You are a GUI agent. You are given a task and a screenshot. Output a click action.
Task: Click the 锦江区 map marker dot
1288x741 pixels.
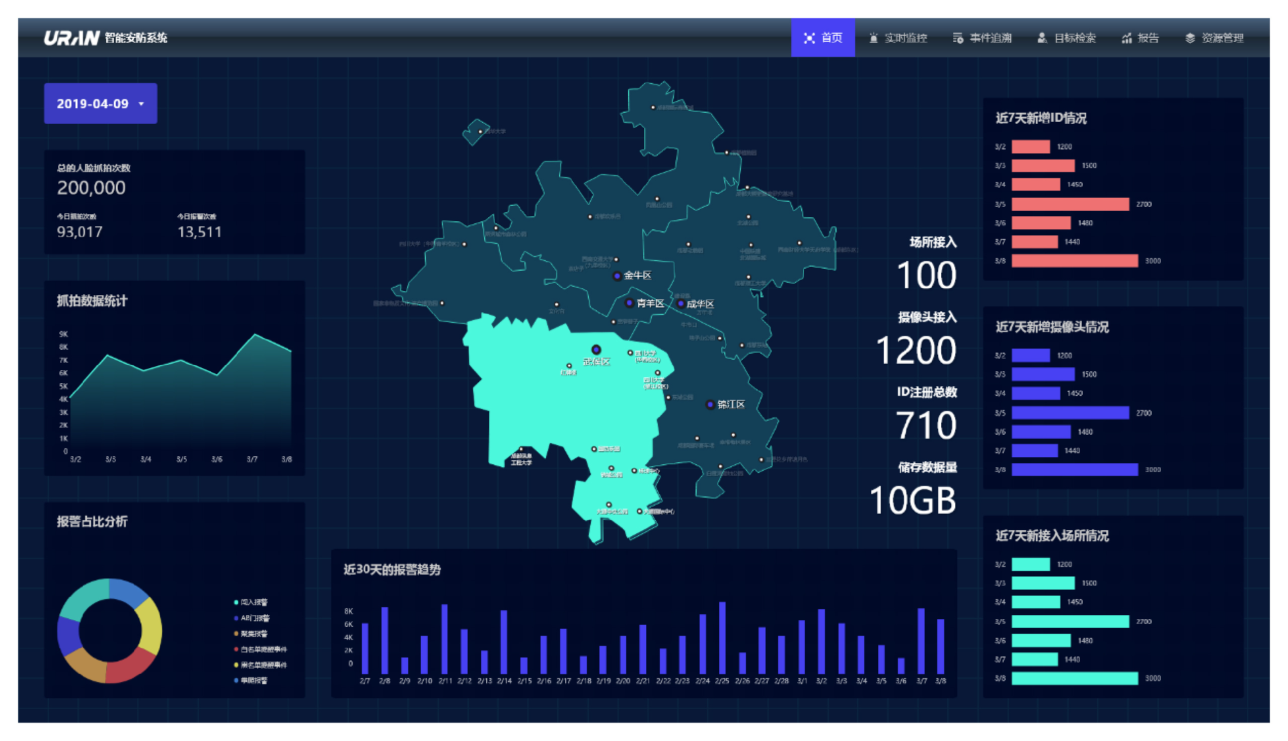tap(710, 404)
